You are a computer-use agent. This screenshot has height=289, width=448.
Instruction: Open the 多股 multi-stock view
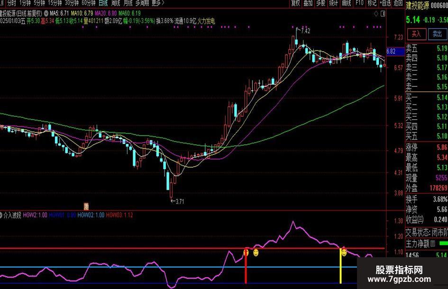320,3
